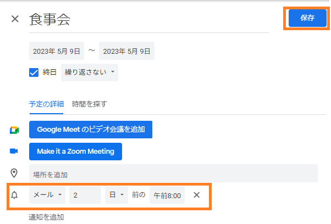The width and height of the screenshot is (331, 224).
Task: Click the Google Meet camera icon
Action: pyautogui.click(x=14, y=130)
